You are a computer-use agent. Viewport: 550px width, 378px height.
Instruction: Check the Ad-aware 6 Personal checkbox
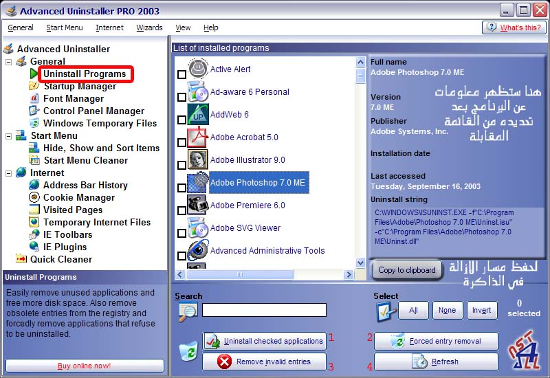click(181, 97)
